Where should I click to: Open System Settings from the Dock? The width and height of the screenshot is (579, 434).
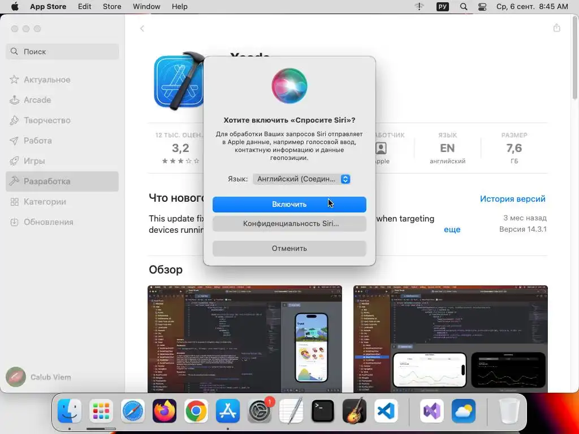click(260, 411)
